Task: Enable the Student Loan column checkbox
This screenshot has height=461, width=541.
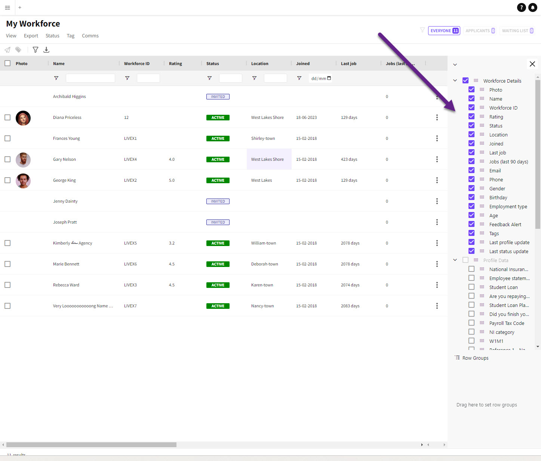Action: [471, 287]
